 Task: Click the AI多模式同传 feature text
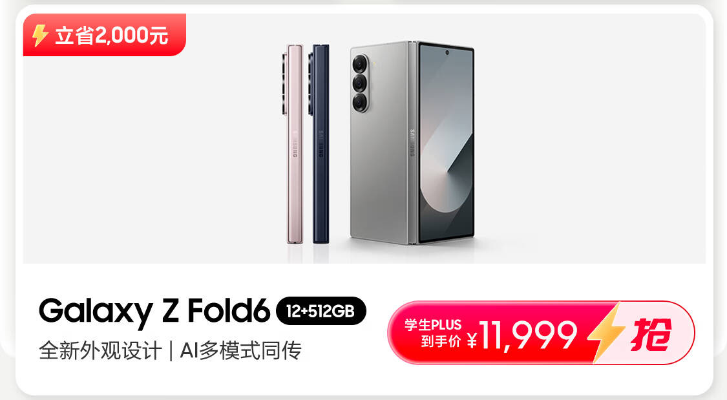click(240, 351)
